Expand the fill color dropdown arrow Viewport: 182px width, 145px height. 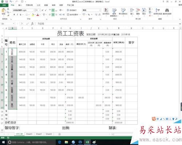coord(35,14)
